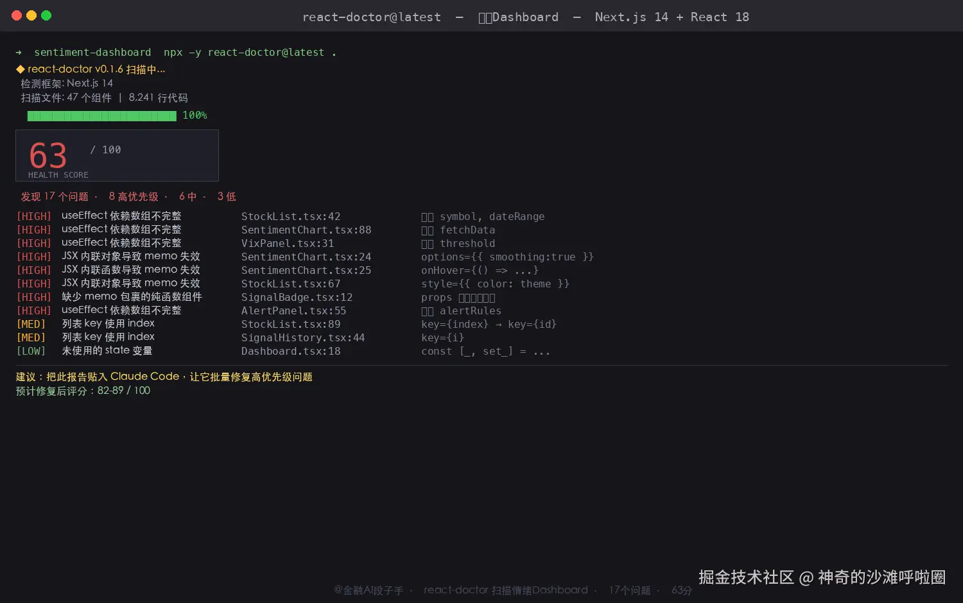Click file reference VixPanel.tsx:31
The image size is (963, 603).
pyautogui.click(x=288, y=244)
